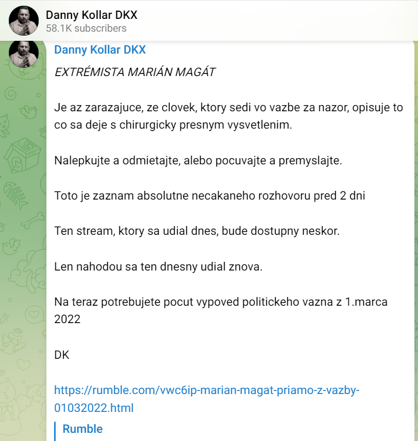This screenshot has height=441, width=418.
Task: Open channel profile photo in header bar
Action: coord(23,20)
